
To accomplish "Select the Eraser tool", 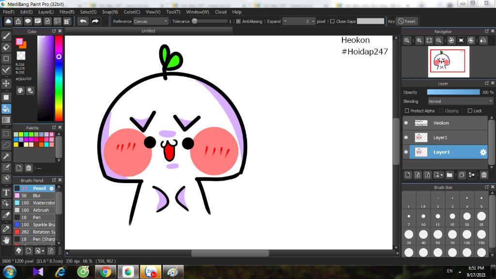I will point(6,47).
